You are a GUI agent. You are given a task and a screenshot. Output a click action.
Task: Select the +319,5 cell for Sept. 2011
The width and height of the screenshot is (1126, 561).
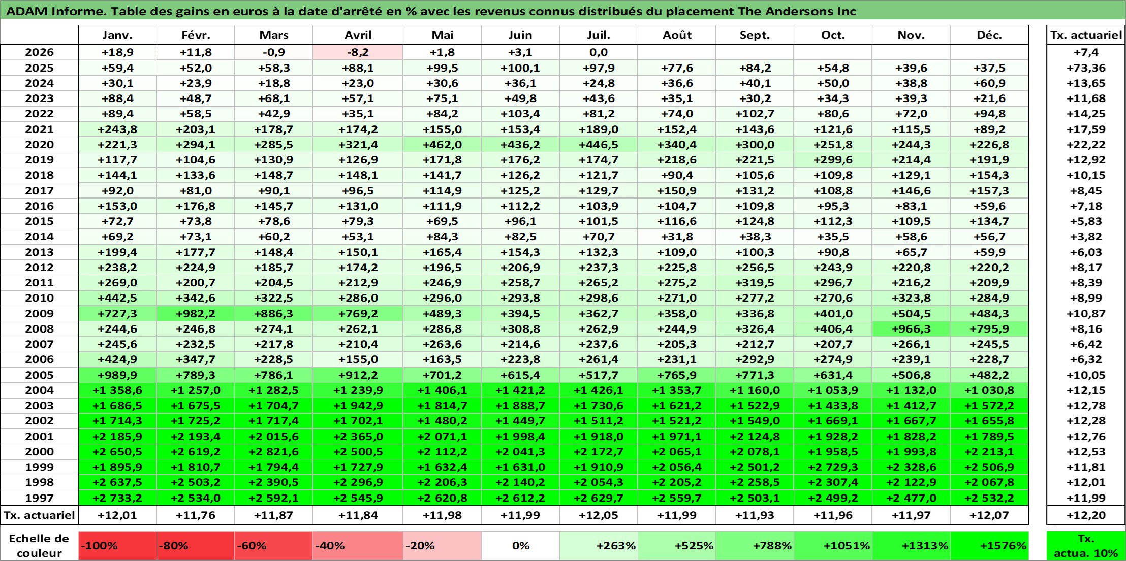(755, 283)
